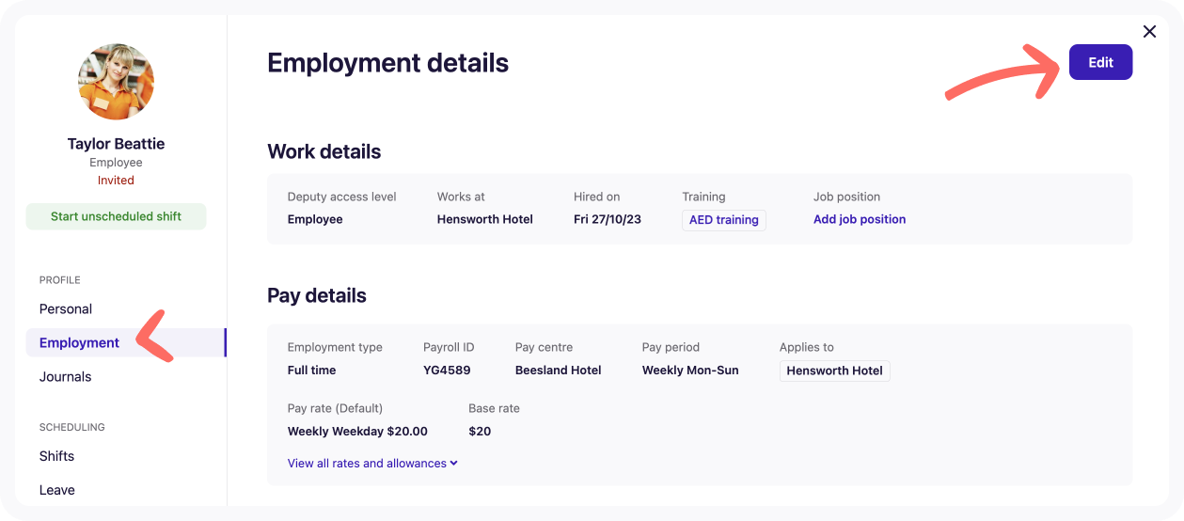The image size is (1184, 521).
Task: Click the Works at Hensworth Hotel value
Action: pos(485,219)
